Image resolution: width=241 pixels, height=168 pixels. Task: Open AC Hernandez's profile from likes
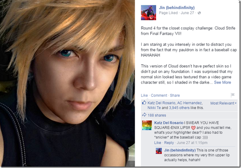click(x=190, y=103)
